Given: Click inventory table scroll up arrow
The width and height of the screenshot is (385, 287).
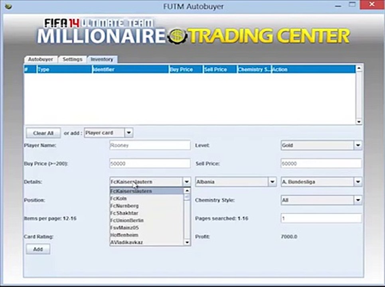Looking at the screenshot, I should (359, 69).
